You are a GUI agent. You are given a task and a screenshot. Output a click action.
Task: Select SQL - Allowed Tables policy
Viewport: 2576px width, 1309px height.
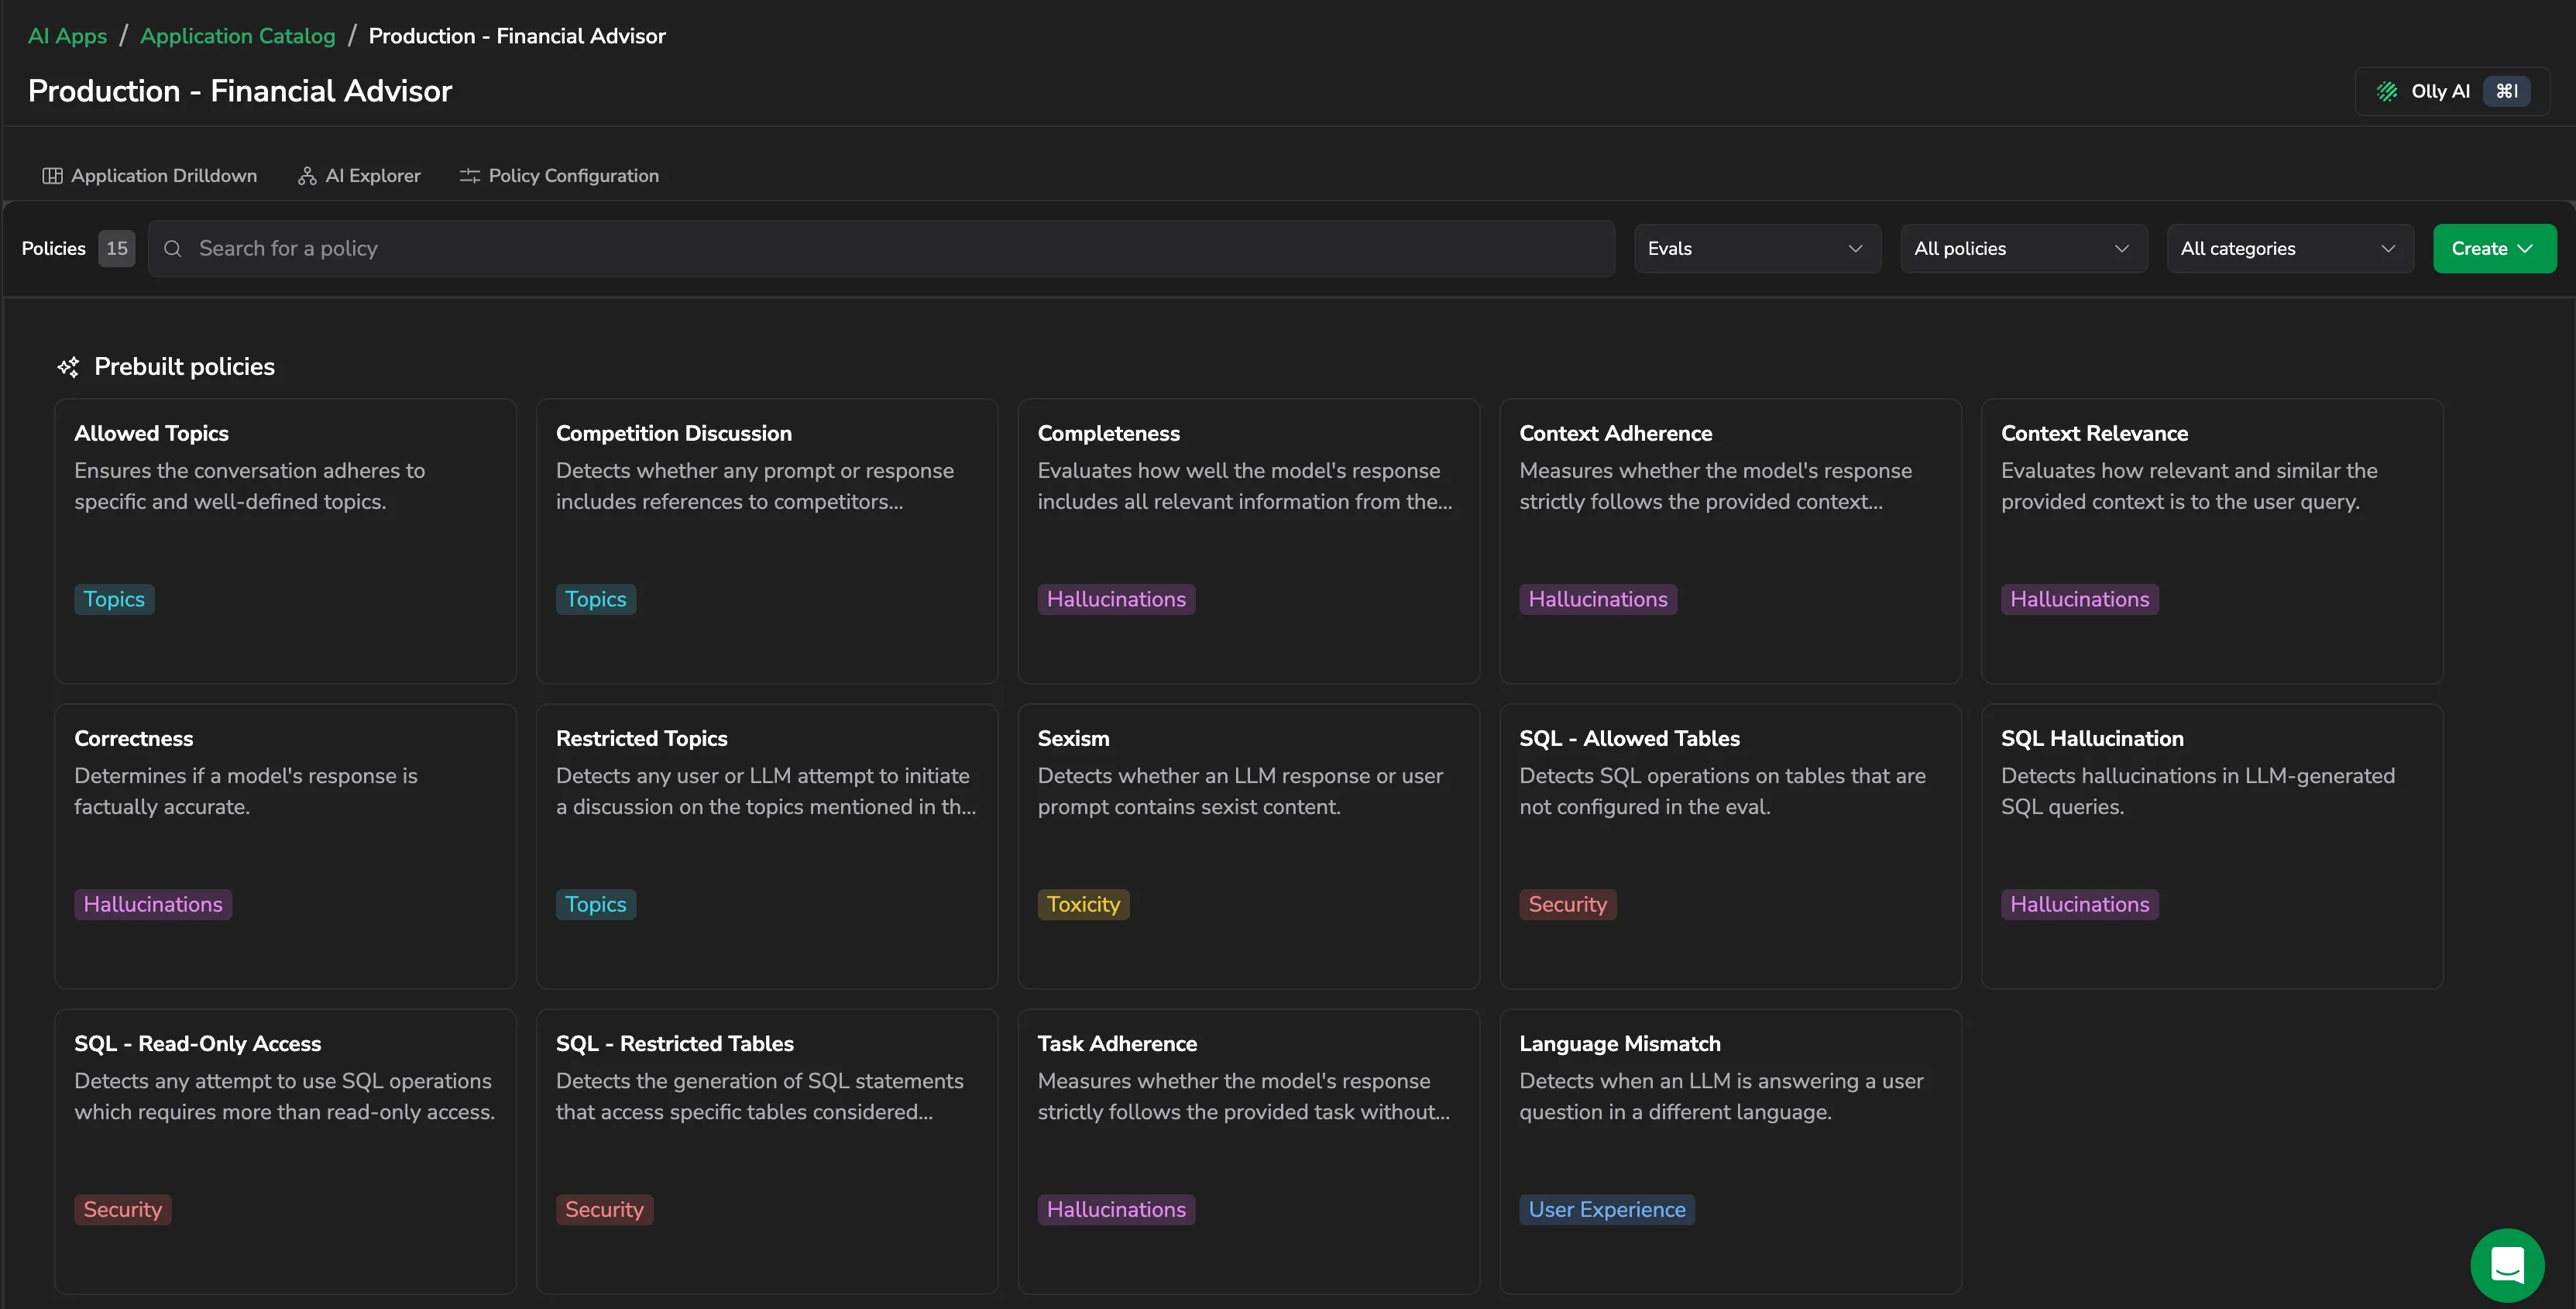(1730, 846)
